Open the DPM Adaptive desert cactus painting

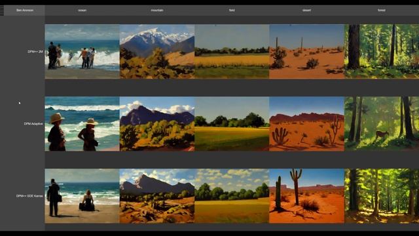(x=306, y=124)
